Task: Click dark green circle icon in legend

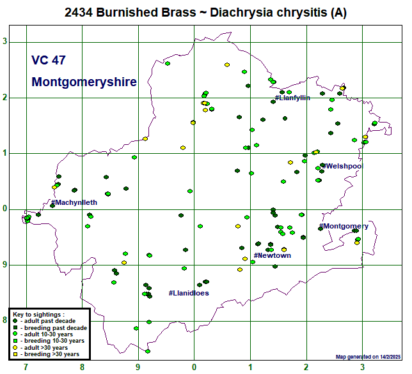Action: pos(15,321)
